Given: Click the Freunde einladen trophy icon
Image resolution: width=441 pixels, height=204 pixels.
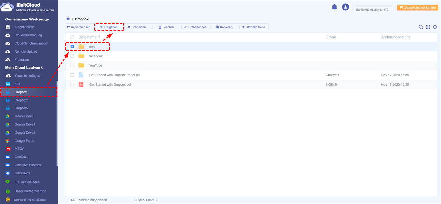Looking at the screenshot, I should 8,182.
